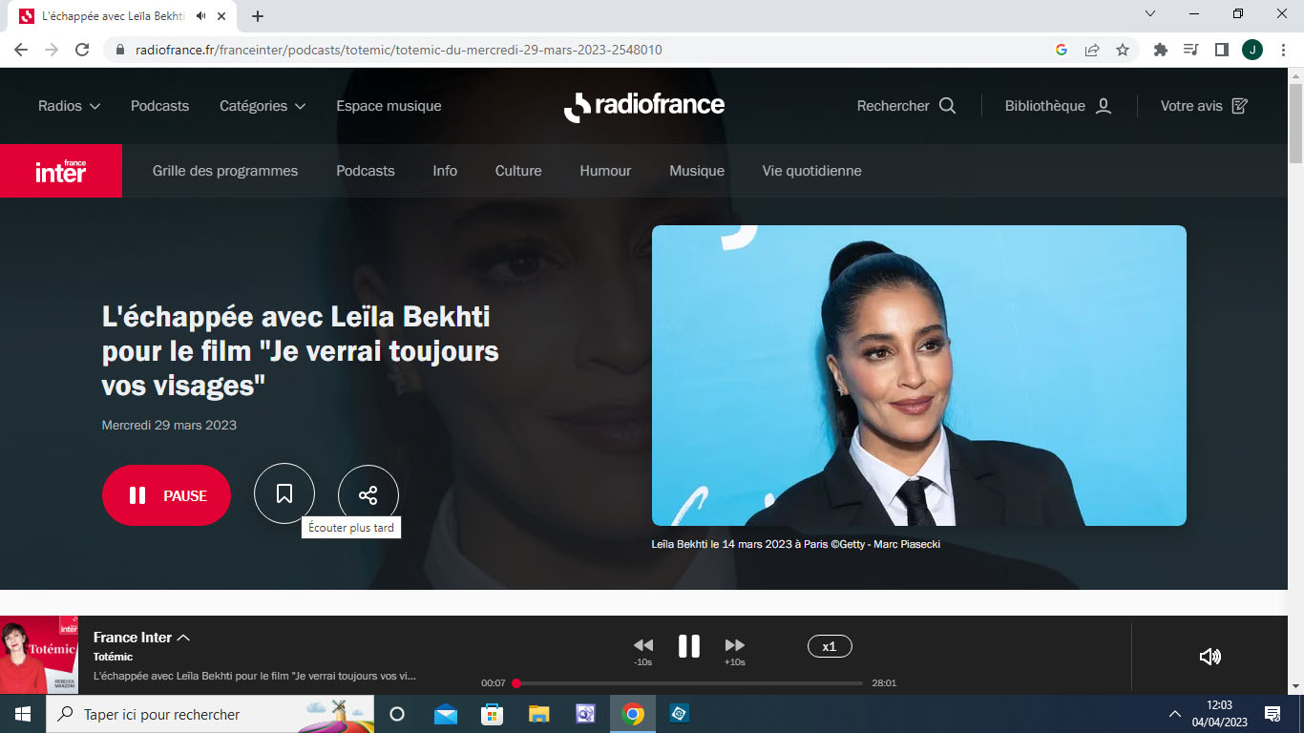Toggle the Chrome side panel icon
Viewport: 1304px width, 733px height.
point(1221,50)
